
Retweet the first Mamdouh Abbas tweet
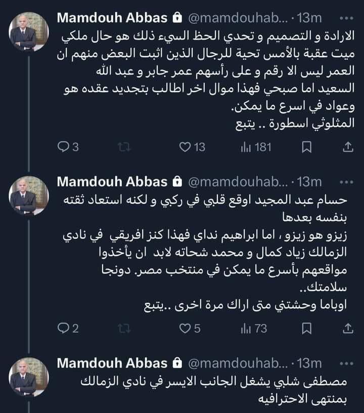tap(121, 147)
